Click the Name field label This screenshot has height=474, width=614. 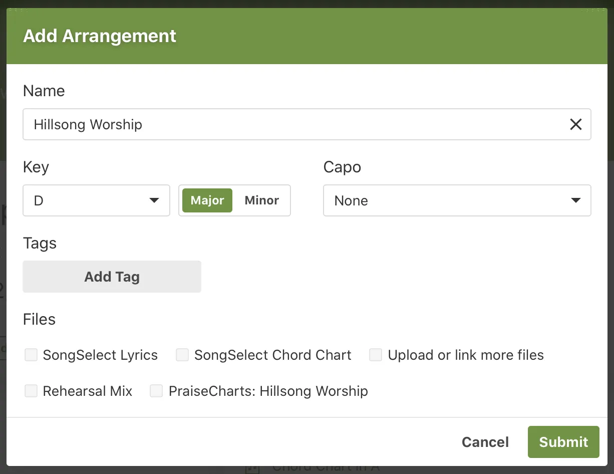pyautogui.click(x=44, y=91)
